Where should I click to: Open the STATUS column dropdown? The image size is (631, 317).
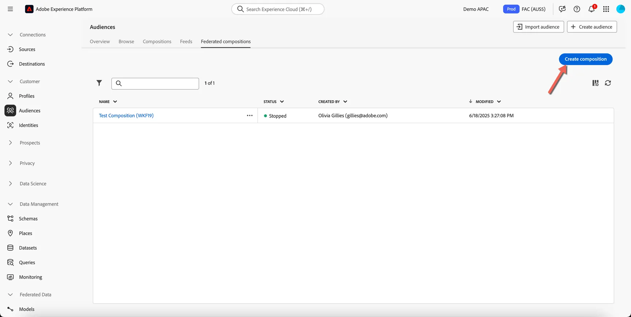coord(282,102)
